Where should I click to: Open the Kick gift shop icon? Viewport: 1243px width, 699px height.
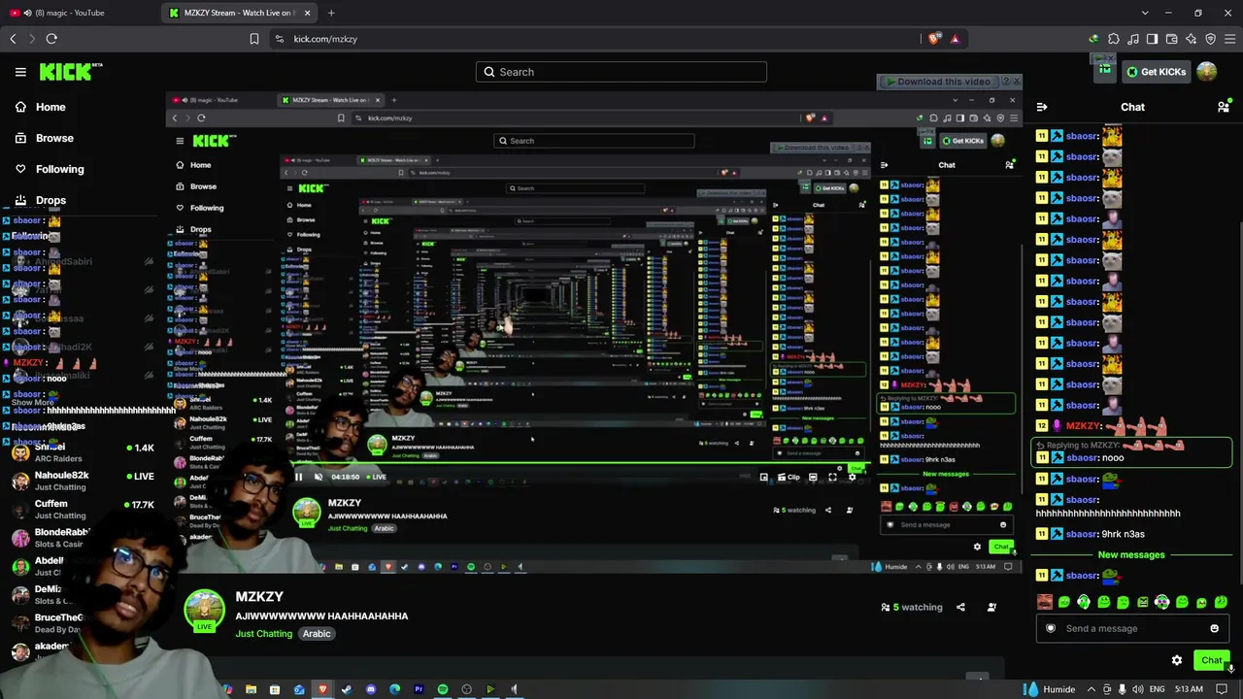tap(1104, 71)
